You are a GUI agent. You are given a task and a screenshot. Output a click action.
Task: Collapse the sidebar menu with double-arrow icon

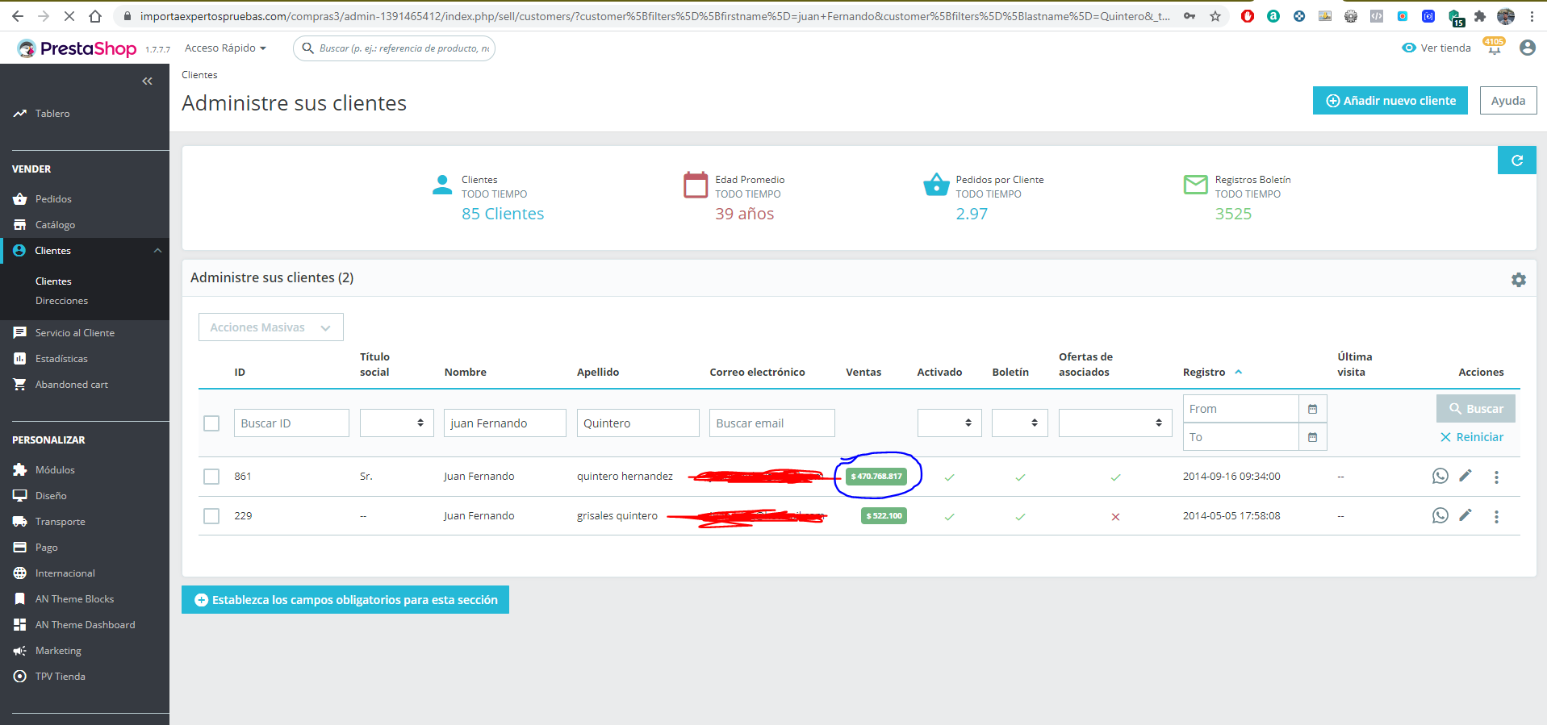click(147, 81)
